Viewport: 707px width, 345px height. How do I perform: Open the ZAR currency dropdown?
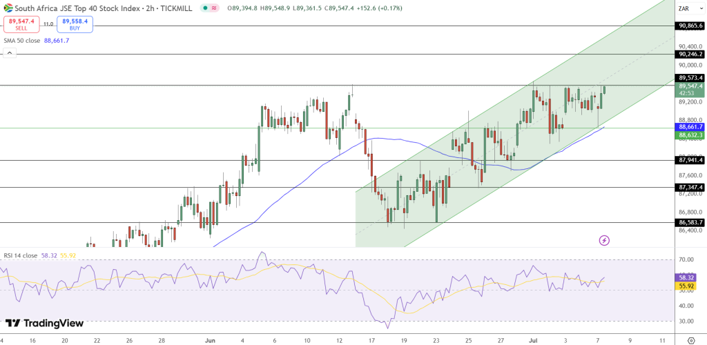tap(690, 8)
